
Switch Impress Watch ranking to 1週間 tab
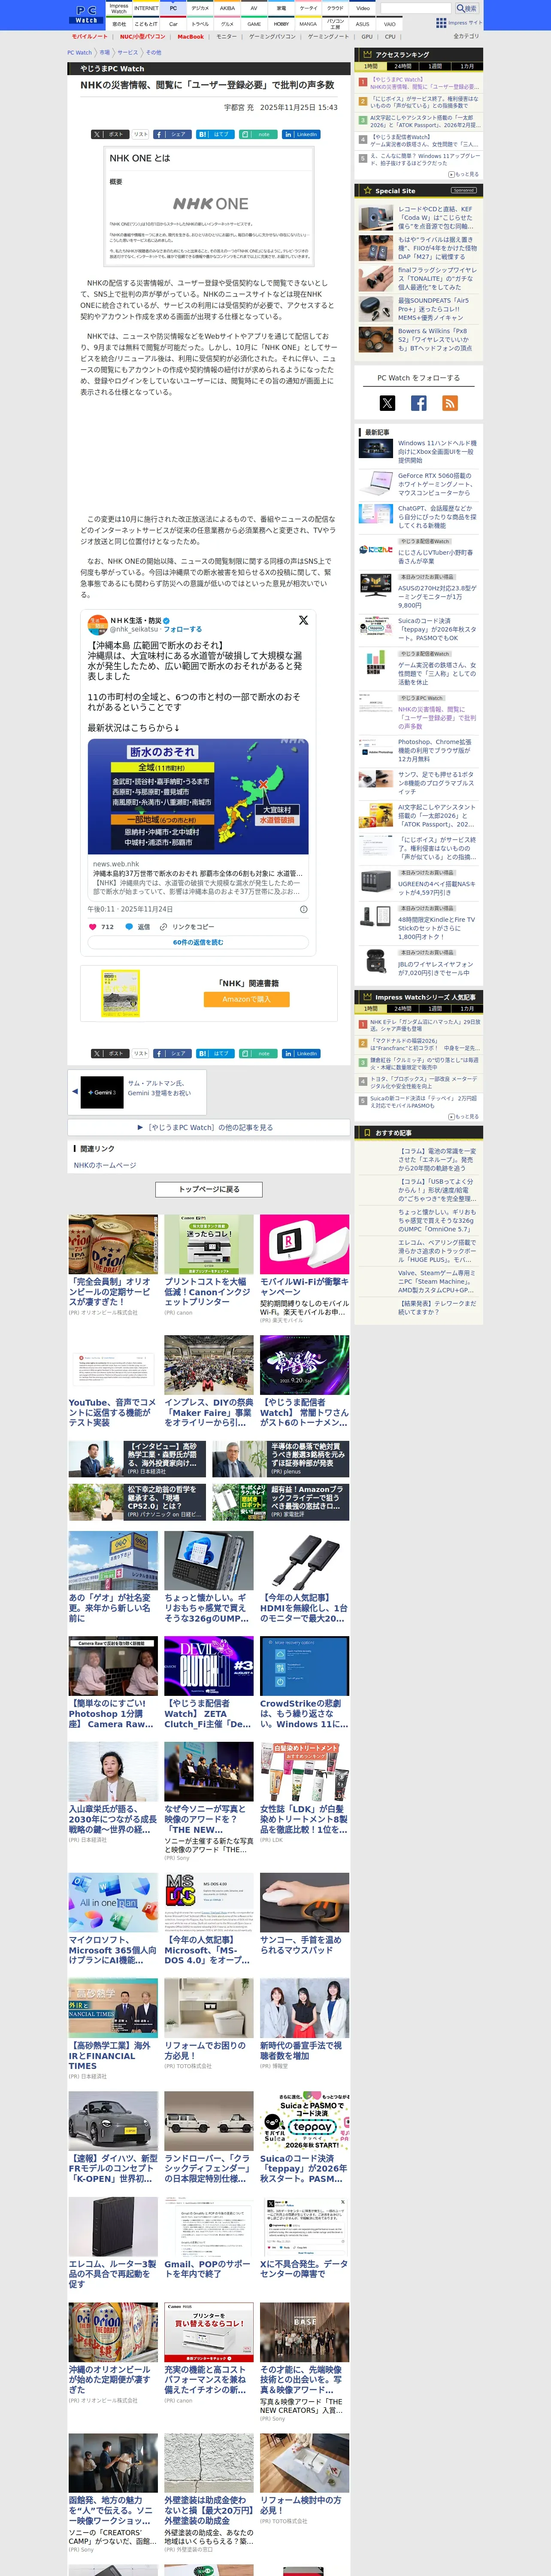pyautogui.click(x=435, y=1009)
